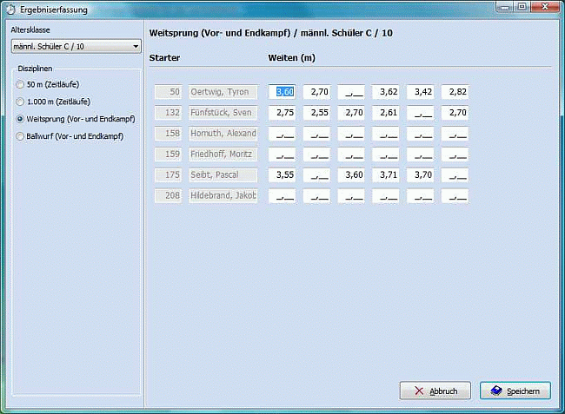
Task: Click the 2,75 field for Fünfstück, Sven
Action: pyautogui.click(x=282, y=113)
